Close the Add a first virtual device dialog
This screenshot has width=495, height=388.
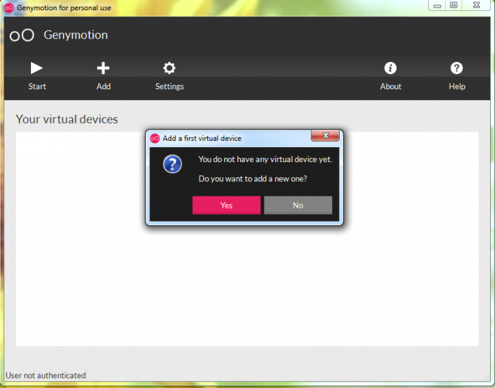pos(325,135)
